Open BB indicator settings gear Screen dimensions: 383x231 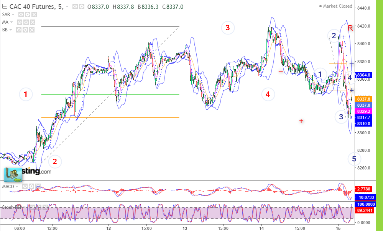click(x=25, y=30)
